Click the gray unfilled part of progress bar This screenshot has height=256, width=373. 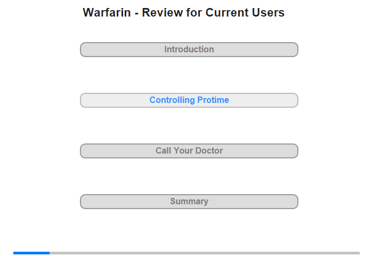(x=204, y=253)
